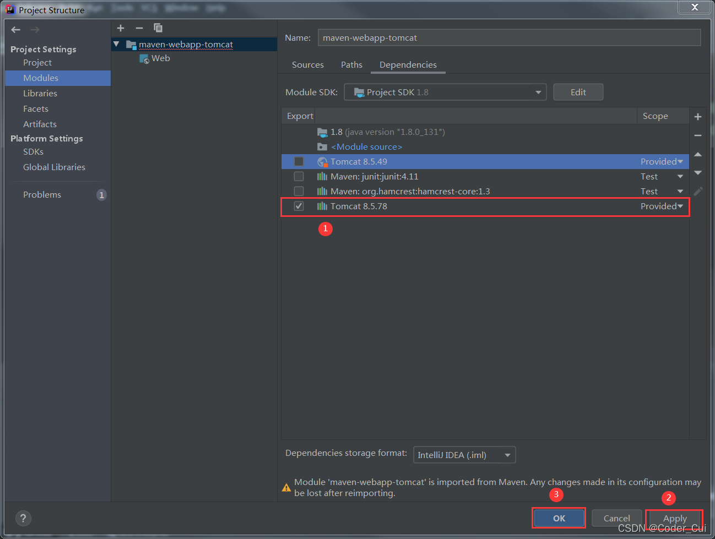
Task: Open help with question mark button
Action: 23,518
